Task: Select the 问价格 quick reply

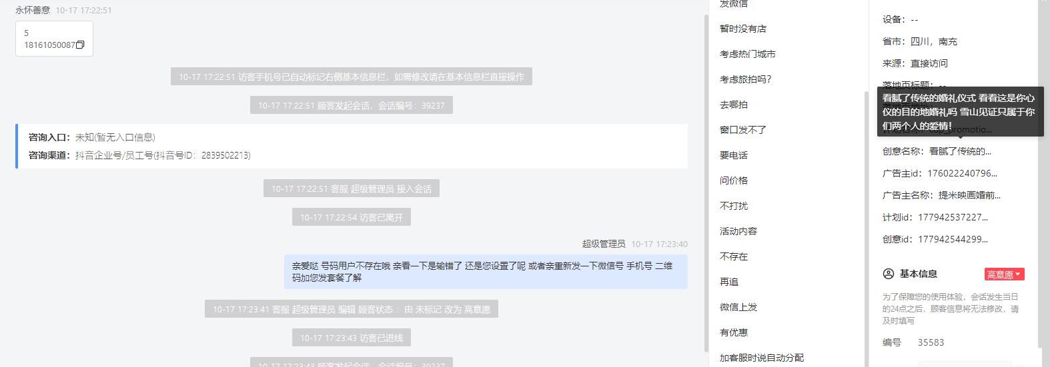Action: coord(733,181)
